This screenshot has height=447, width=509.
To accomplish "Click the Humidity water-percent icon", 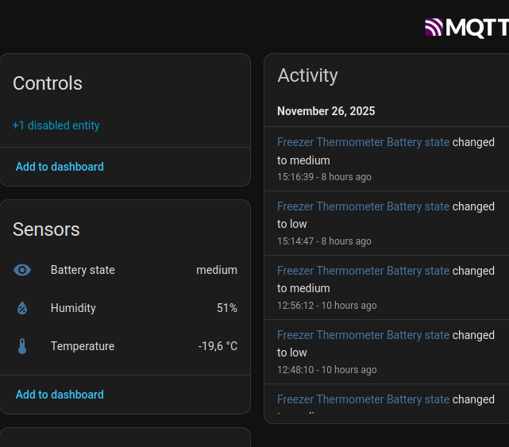I will click(x=22, y=308).
